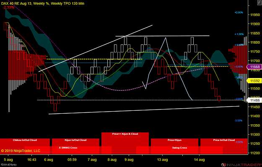Click the +2.00% level label
Screen dimensions: 262x167
coord(239,13)
